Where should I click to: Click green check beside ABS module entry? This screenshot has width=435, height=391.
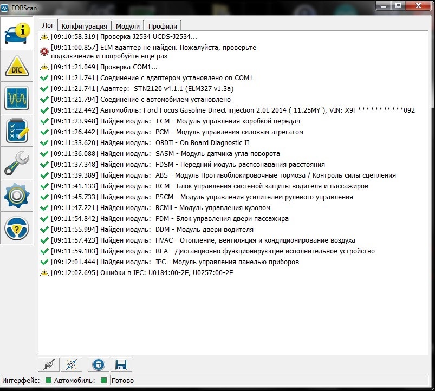[44, 175]
